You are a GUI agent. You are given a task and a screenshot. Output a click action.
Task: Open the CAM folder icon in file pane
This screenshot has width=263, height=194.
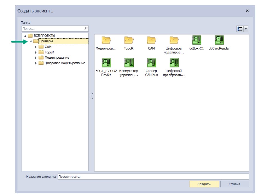point(151,40)
